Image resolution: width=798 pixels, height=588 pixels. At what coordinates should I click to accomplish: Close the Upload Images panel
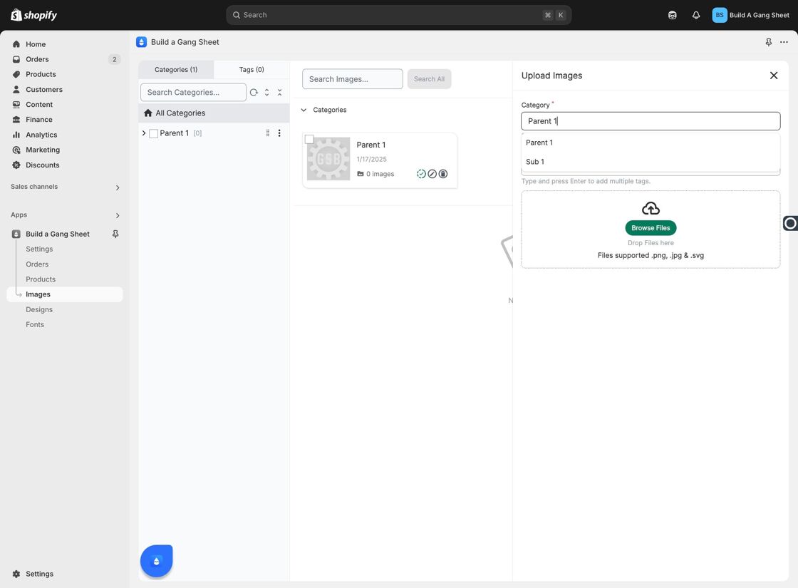(x=774, y=76)
